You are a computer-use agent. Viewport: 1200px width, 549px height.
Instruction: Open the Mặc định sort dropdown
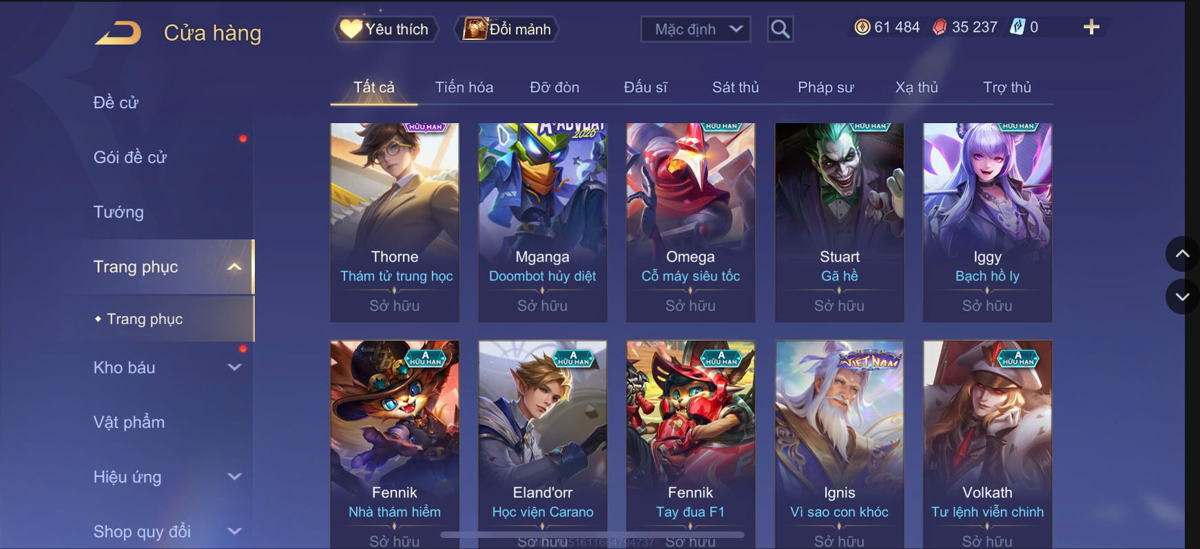pos(696,29)
